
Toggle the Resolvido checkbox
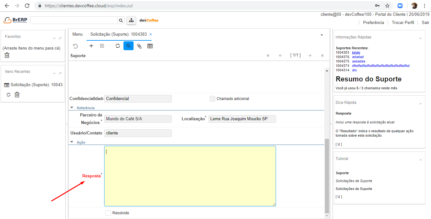108,213
